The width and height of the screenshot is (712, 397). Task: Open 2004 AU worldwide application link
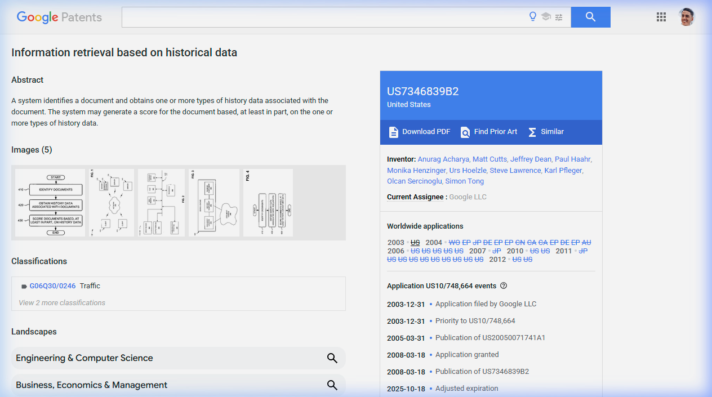586,243
